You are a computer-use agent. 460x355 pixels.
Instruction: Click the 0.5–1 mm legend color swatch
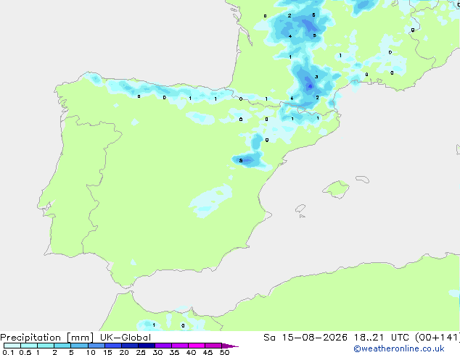point(29,346)
